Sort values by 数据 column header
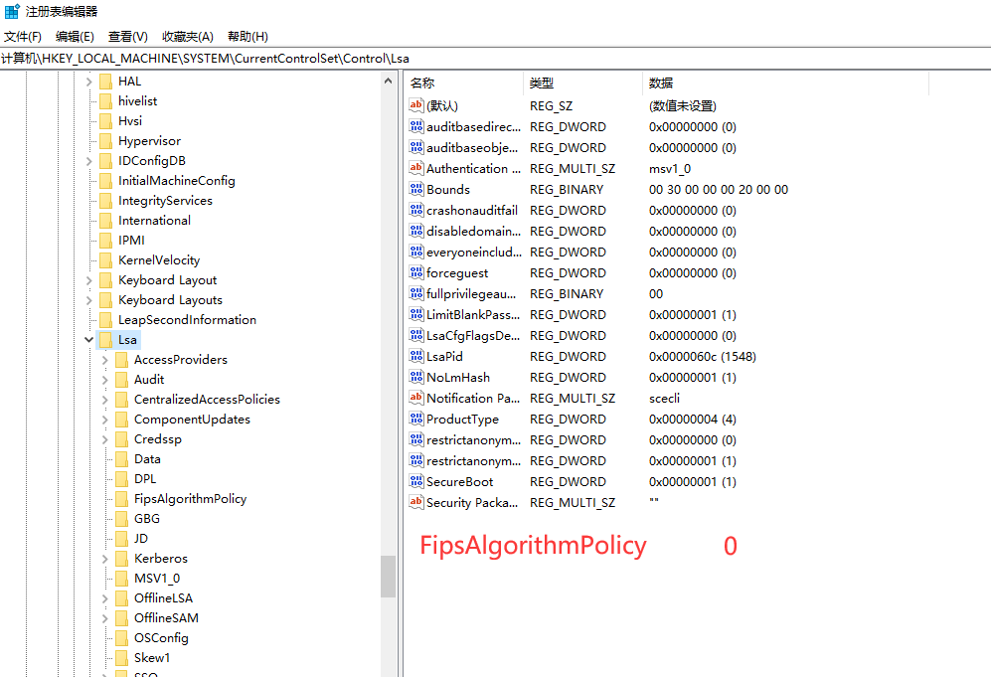991x677 pixels. (785, 83)
